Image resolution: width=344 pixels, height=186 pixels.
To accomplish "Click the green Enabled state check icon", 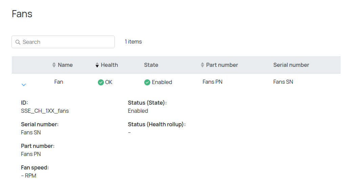I will click(147, 82).
